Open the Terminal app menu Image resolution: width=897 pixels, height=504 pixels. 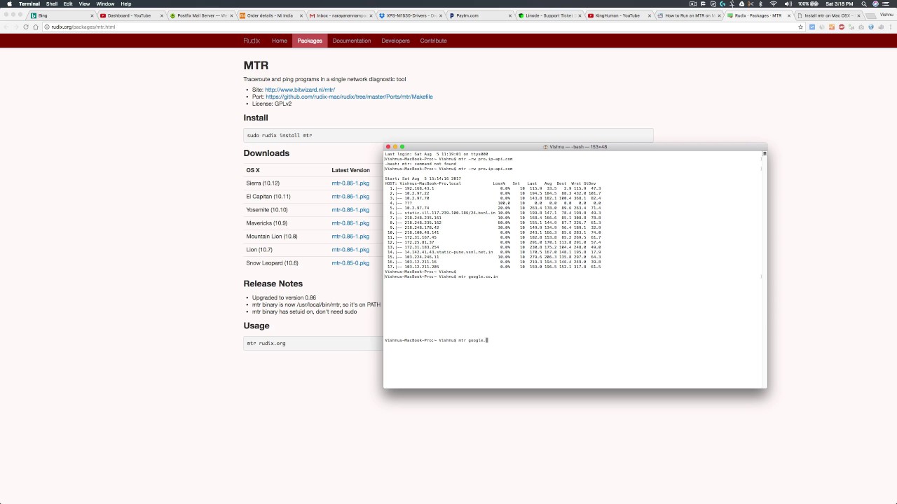pyautogui.click(x=29, y=3)
